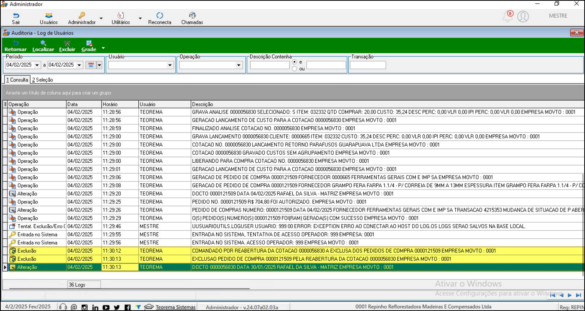
Task: Click the headset support icon in status bar
Action: click(x=63, y=307)
